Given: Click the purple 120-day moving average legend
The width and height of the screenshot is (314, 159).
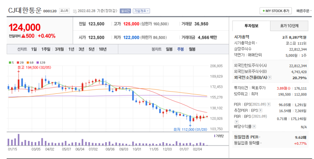Looking at the screenshot, I should [x=41, y=63].
